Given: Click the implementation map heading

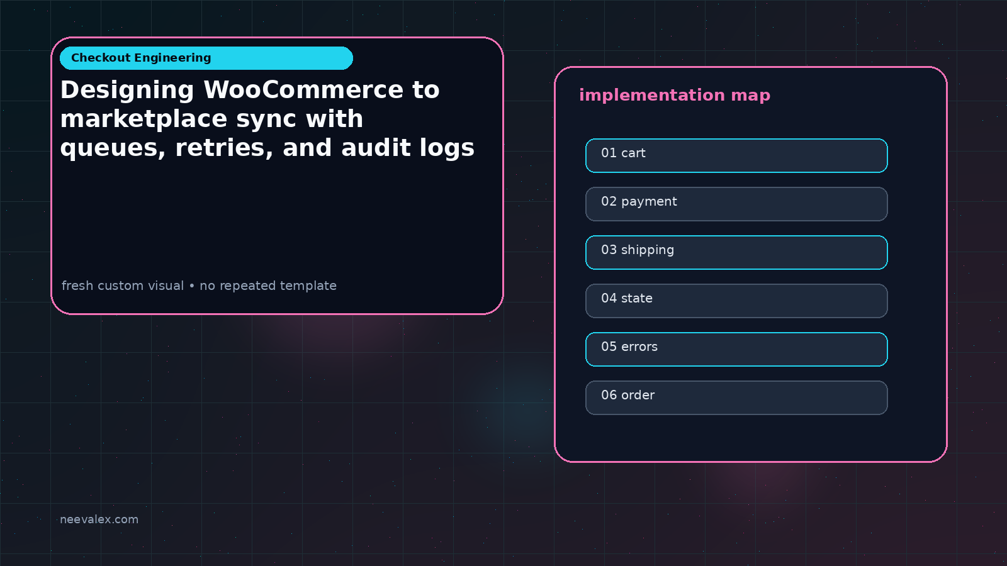Looking at the screenshot, I should click(x=675, y=95).
